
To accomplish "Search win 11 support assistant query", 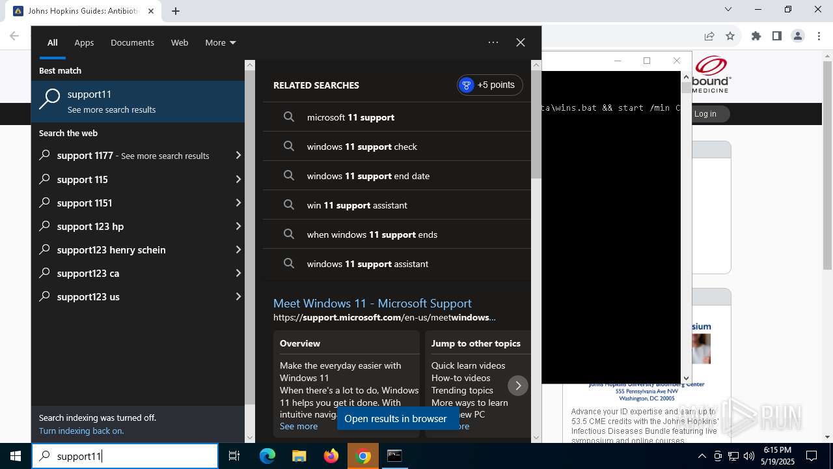I will coord(397,205).
